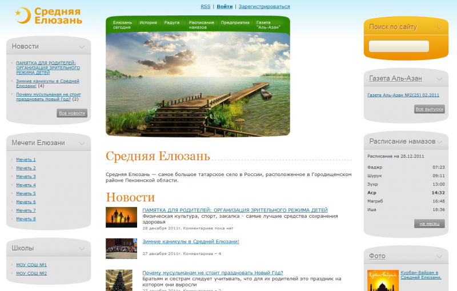The image size is (457, 291).
Task: Collapse the Газета Аль-Азан panel chevron
Action: pyautogui.click(x=439, y=79)
